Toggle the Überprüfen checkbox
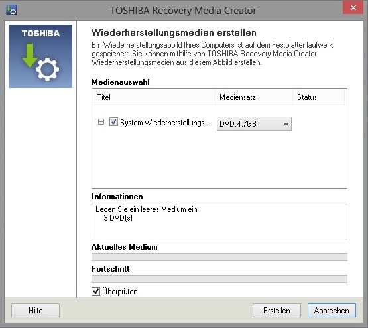This screenshot has width=368, height=328. point(95,291)
